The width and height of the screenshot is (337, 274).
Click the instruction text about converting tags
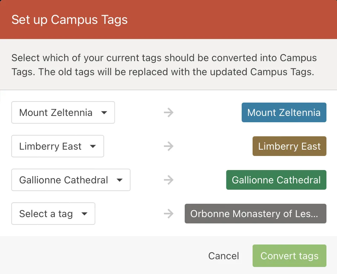pos(164,65)
